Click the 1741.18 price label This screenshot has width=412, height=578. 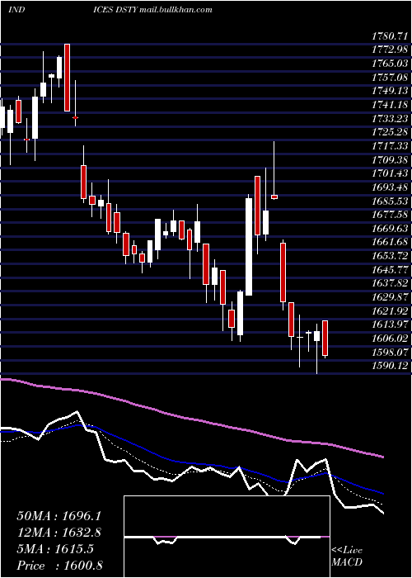390,105
